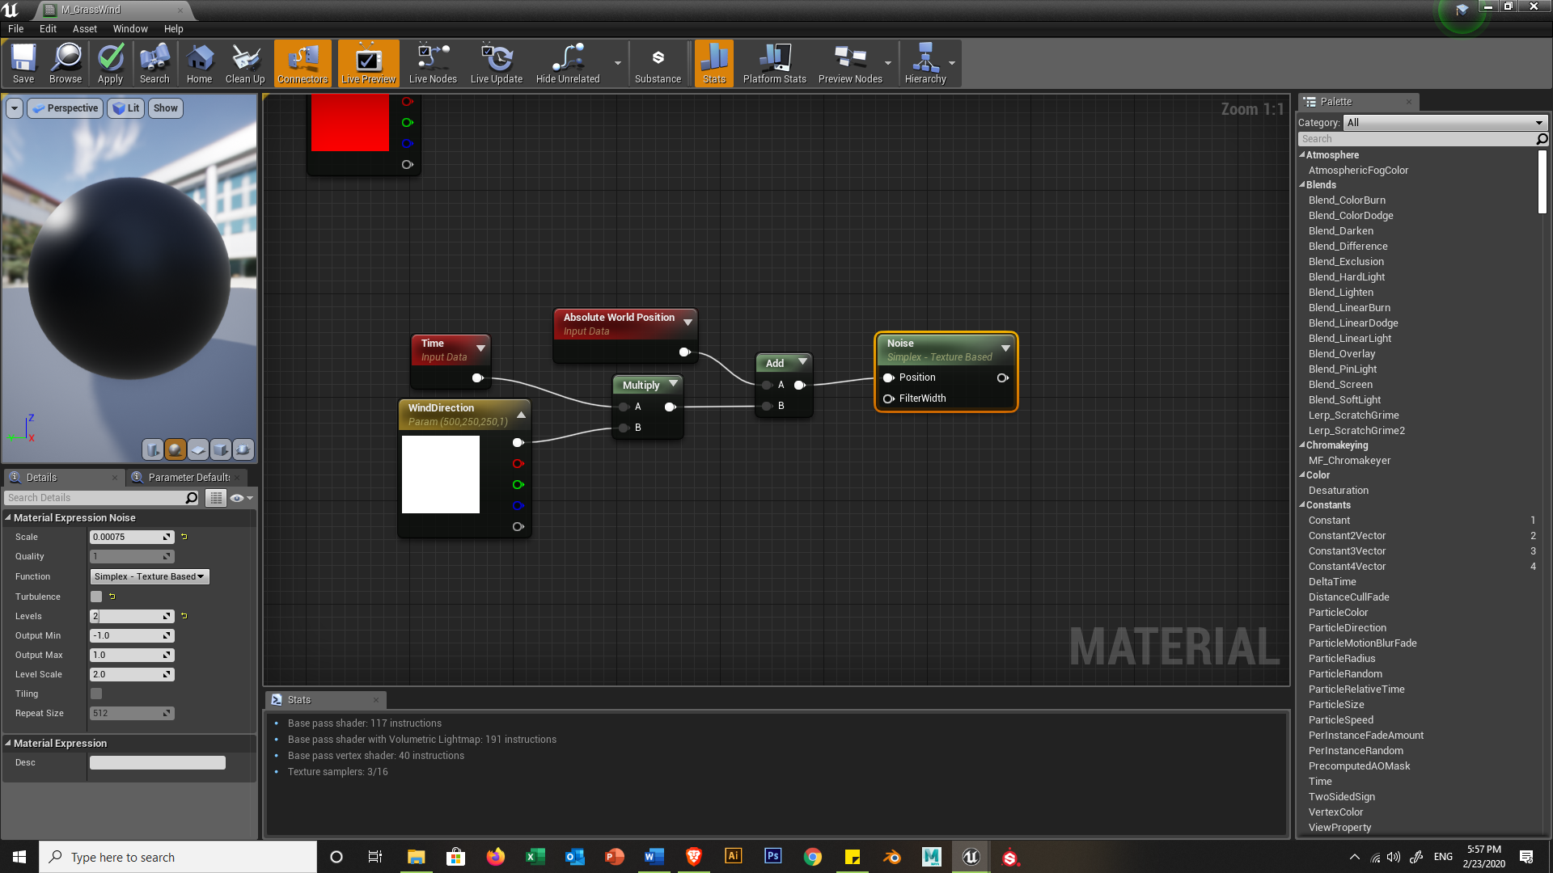Toggle the Lit view mode button
Screen dimensions: 1553x873
point(126,108)
